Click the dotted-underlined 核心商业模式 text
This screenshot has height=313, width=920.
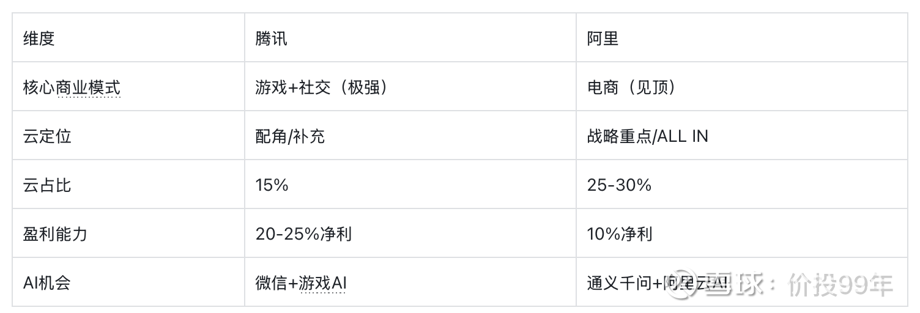tap(72, 87)
